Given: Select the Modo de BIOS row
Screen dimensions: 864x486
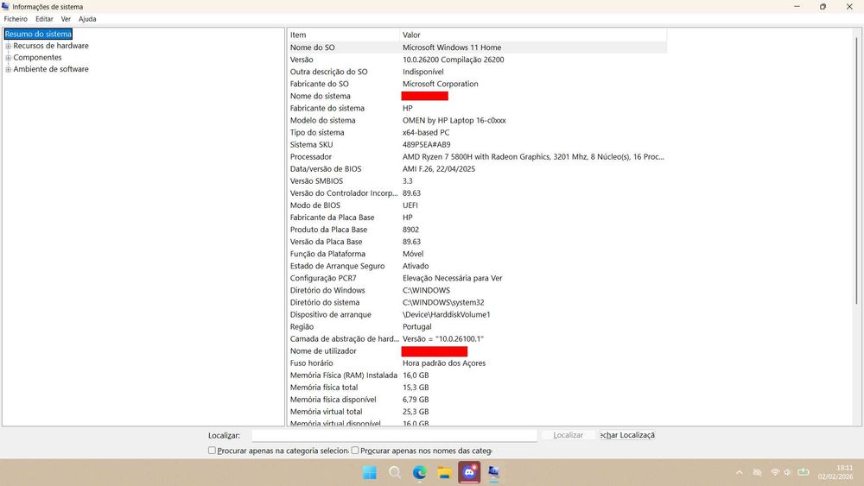Looking at the screenshot, I should 477,205.
